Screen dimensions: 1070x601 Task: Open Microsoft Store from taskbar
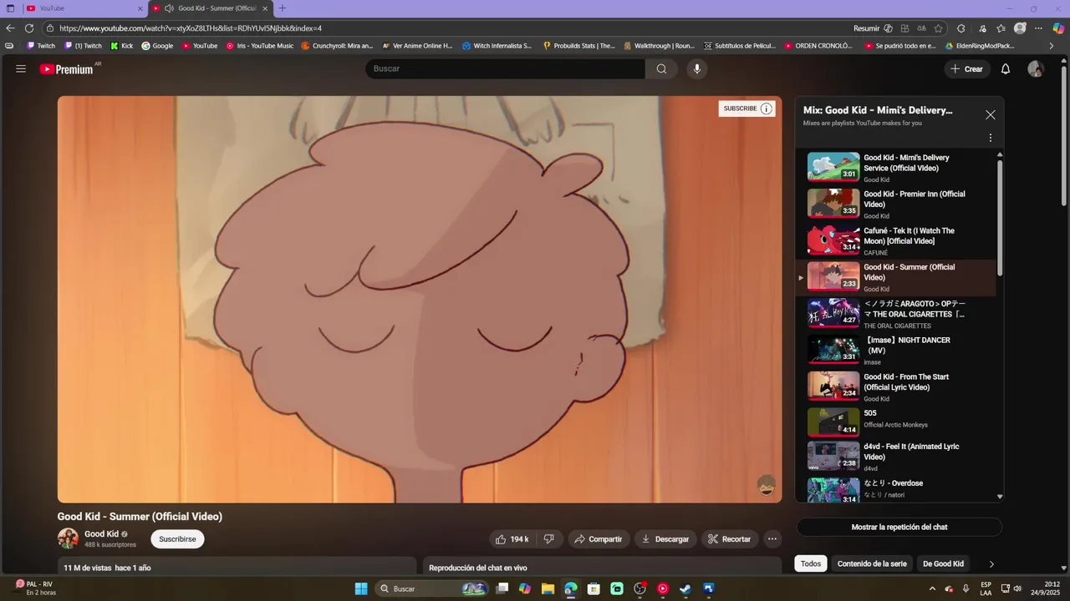(x=594, y=588)
